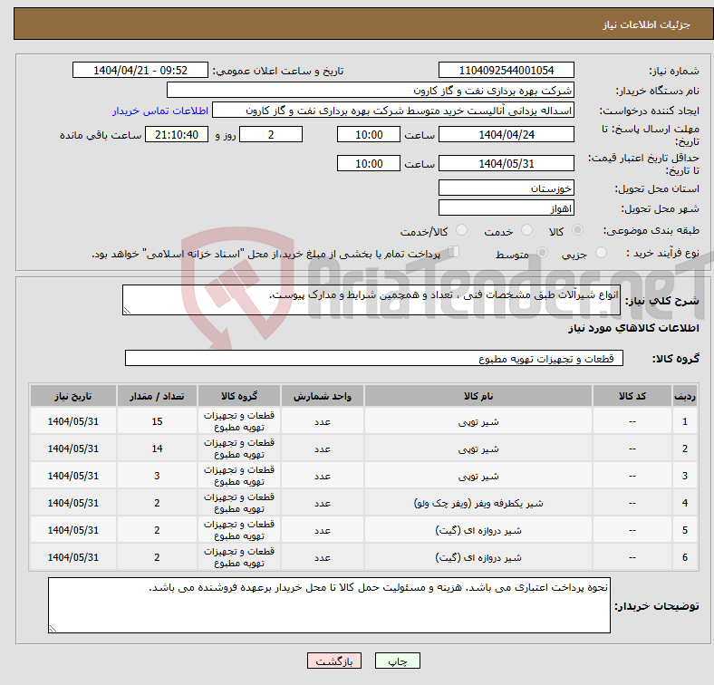Click the response deadline date 1404/04/24
Viewport: 714px width, 685px height.
506,134
